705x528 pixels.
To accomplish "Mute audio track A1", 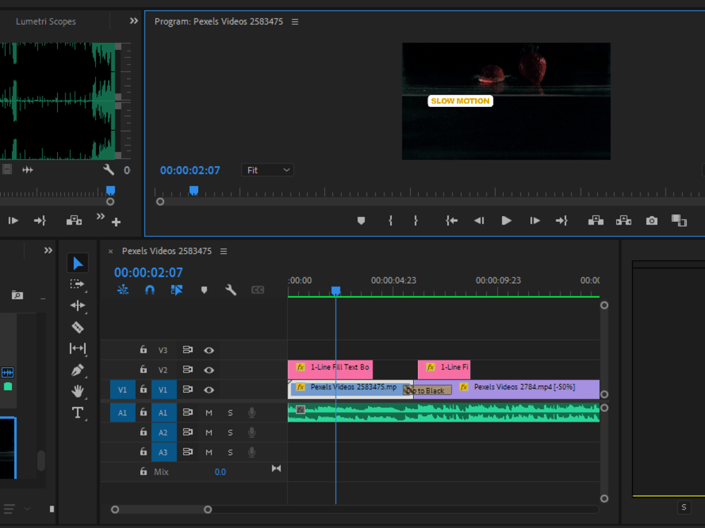I will (209, 413).
